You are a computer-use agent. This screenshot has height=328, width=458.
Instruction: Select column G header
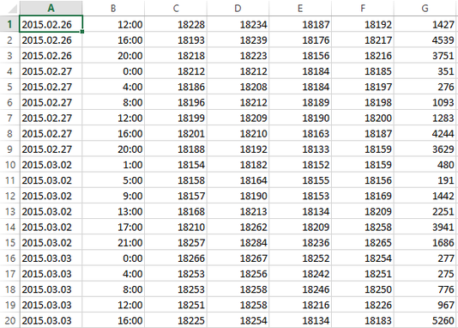pos(425,8)
